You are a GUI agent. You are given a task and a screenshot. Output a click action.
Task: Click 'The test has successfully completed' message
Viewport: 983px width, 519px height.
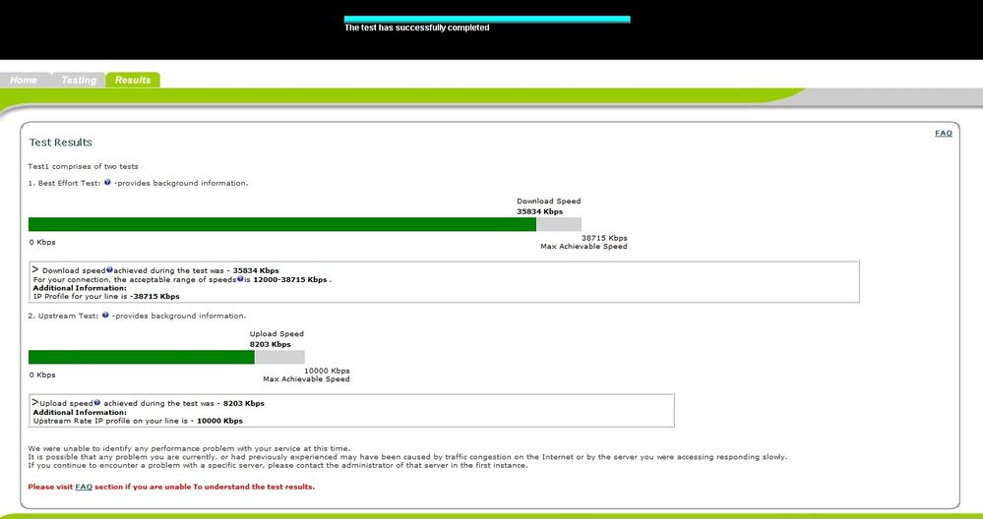click(416, 29)
